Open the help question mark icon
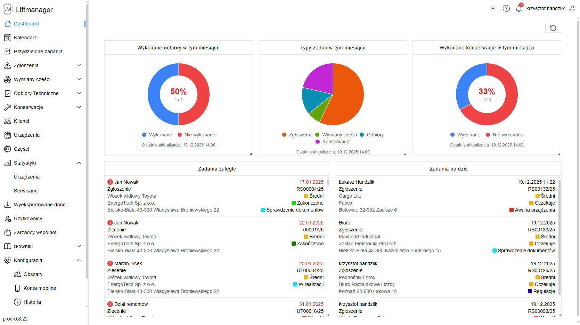Screen dimensions: 580x325 (x=506, y=8)
